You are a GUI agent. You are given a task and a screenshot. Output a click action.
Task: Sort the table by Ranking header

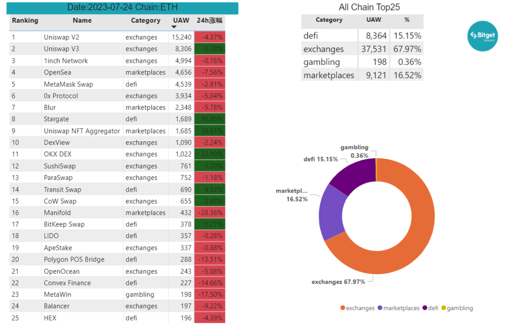click(x=25, y=20)
